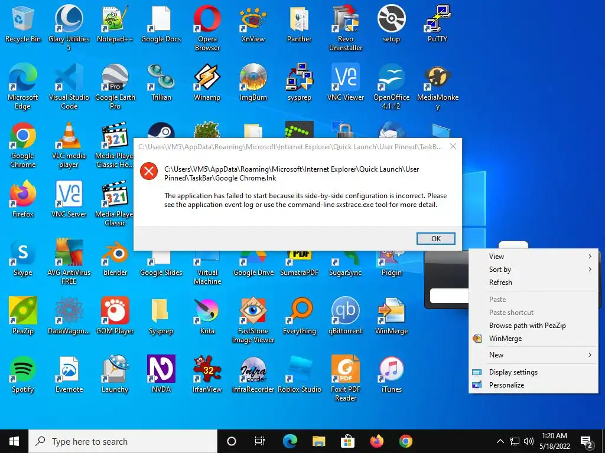The height and width of the screenshot is (453, 605).
Task: Open the clock showing 1:20 AM
Action: pos(555,441)
